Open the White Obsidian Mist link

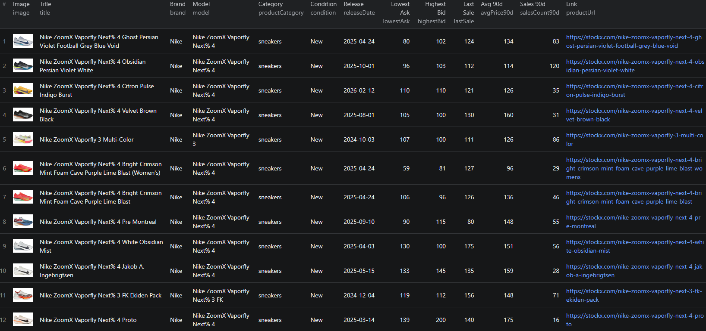(635, 246)
